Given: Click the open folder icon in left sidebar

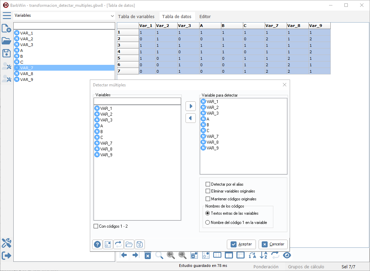Looking at the screenshot, I should (x=6, y=41).
